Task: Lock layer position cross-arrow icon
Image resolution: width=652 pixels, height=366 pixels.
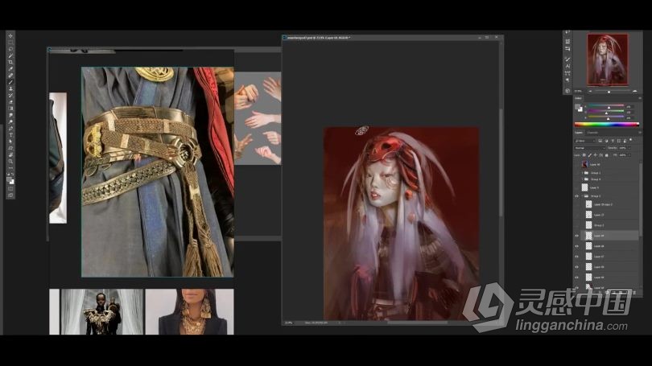Action: coord(595,155)
